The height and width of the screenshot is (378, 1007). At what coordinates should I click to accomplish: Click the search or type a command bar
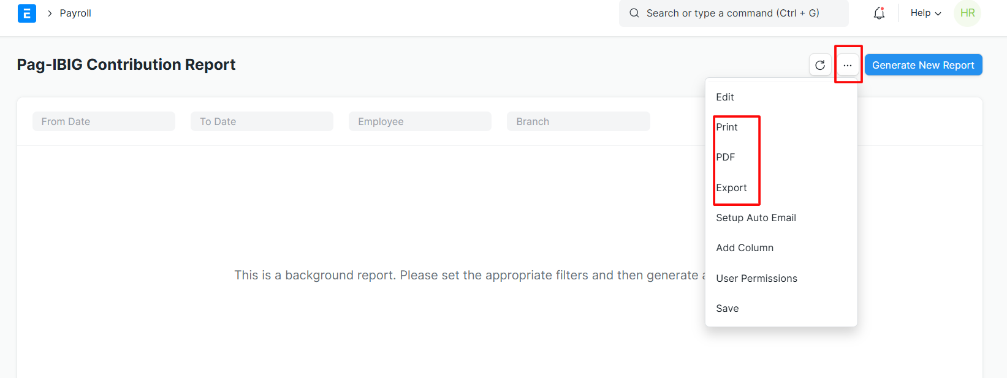coord(734,13)
